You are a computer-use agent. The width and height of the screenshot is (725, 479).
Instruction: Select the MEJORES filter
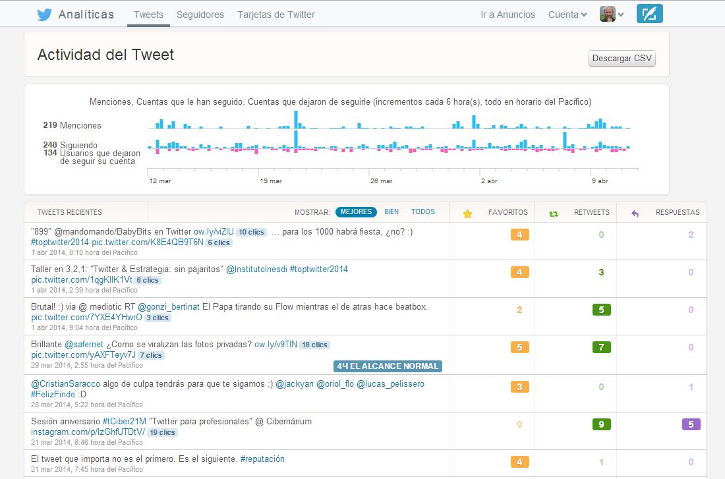356,212
